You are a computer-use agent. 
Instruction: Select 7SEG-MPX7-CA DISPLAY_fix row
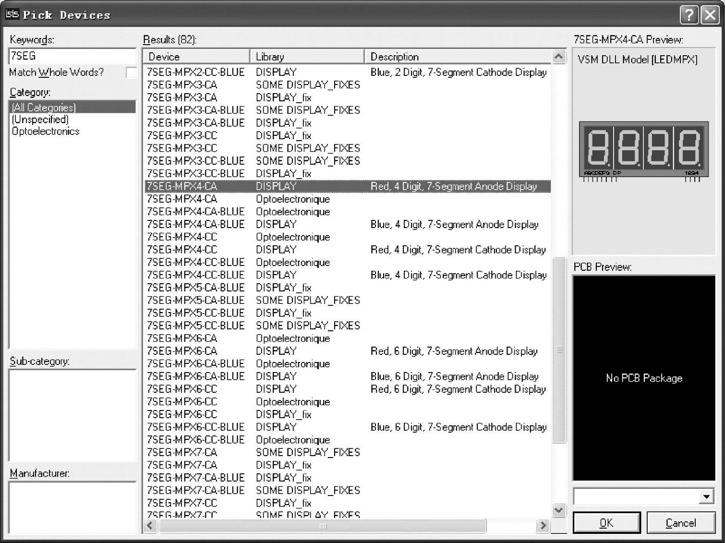[x=348, y=465]
